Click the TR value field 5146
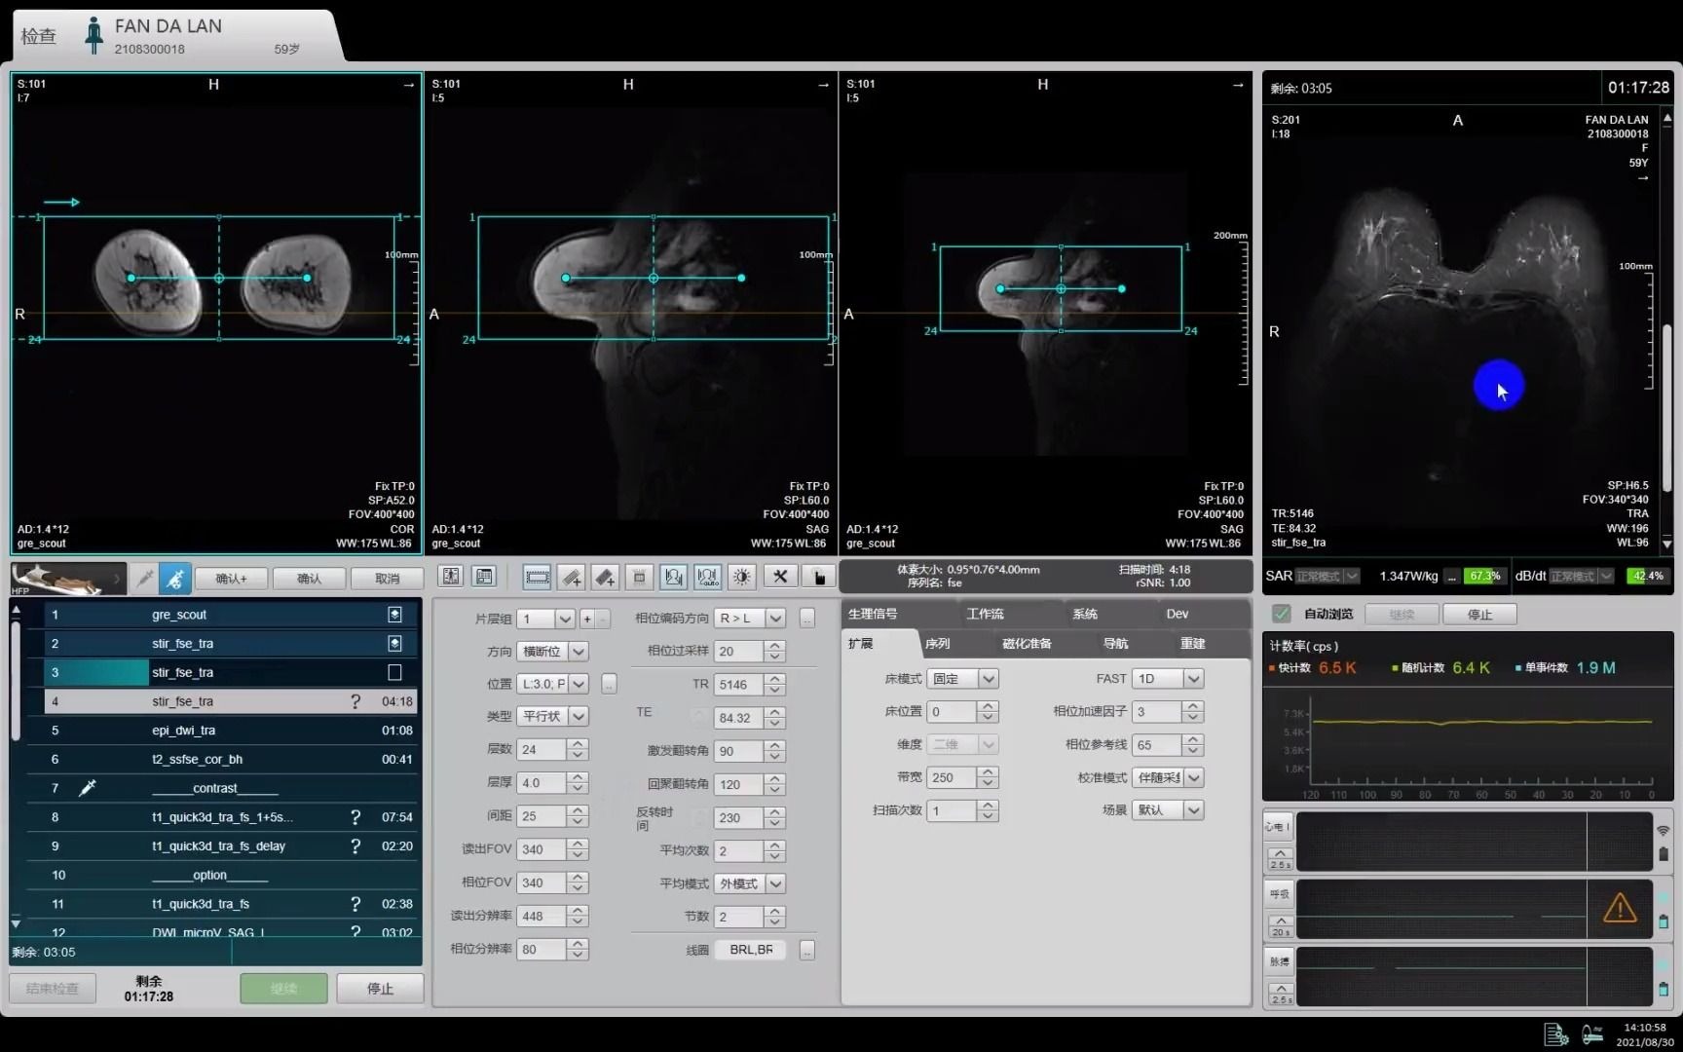The image size is (1683, 1052). tap(738, 685)
